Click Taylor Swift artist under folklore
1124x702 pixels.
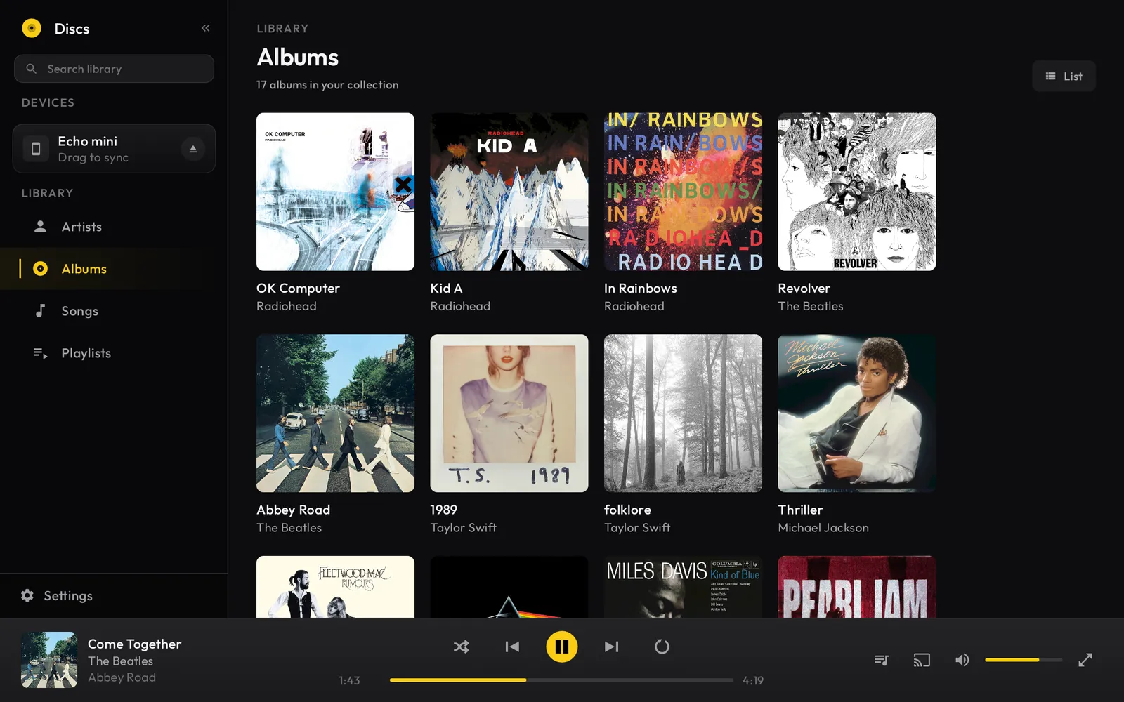coord(636,527)
